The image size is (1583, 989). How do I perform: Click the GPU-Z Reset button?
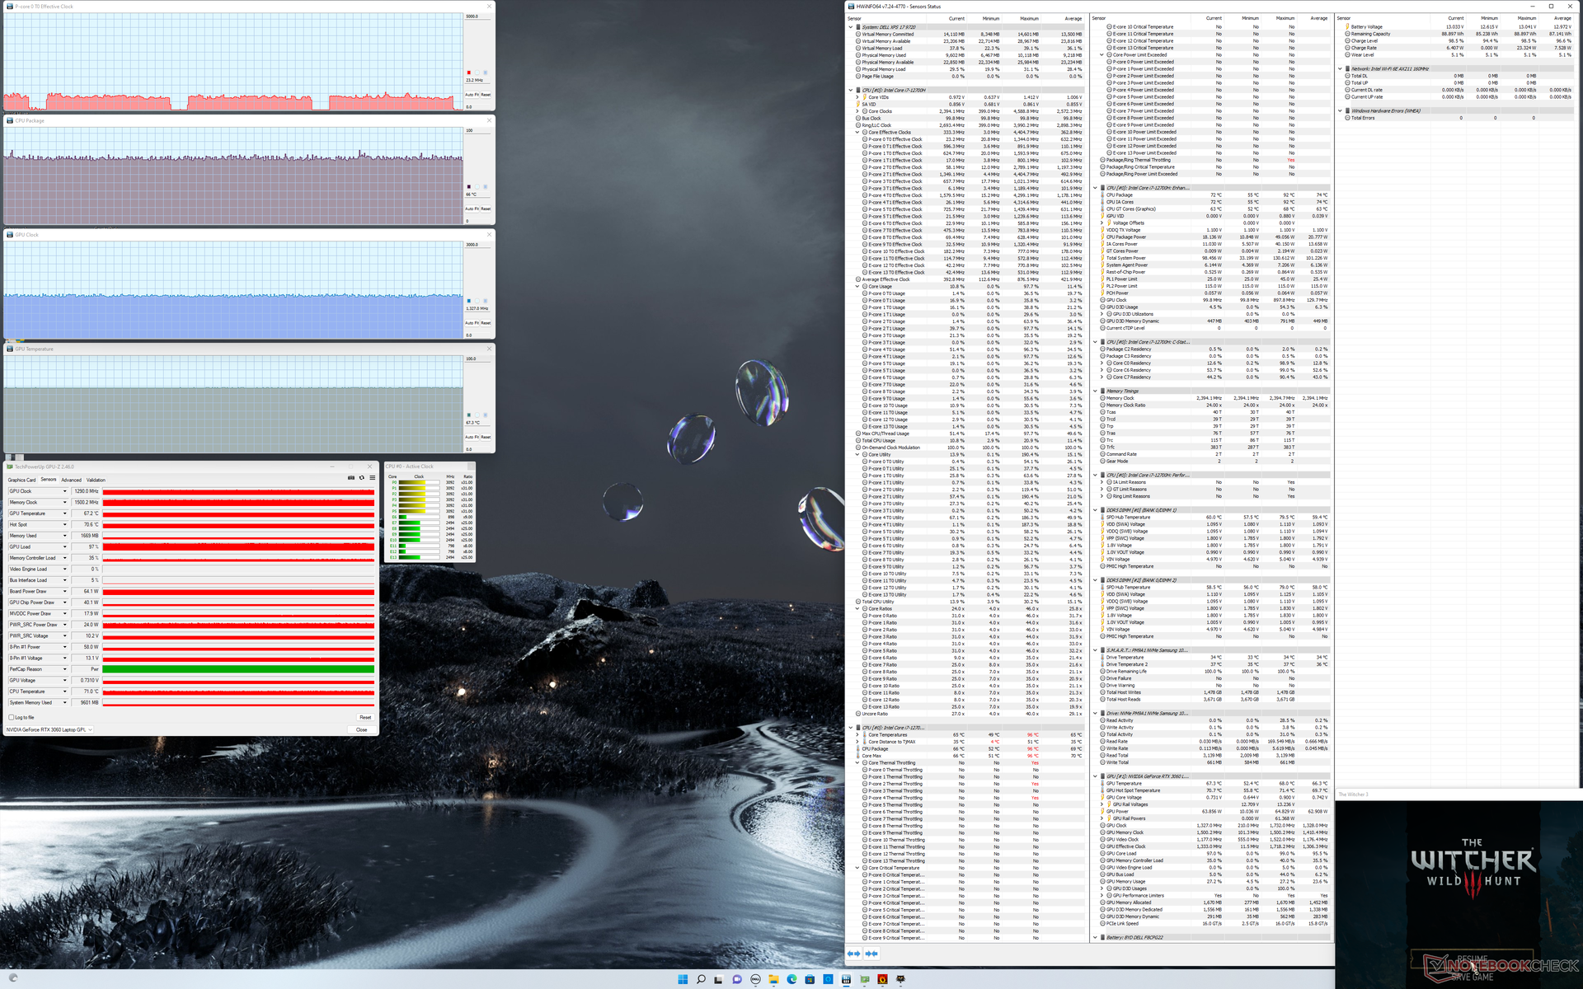[364, 717]
